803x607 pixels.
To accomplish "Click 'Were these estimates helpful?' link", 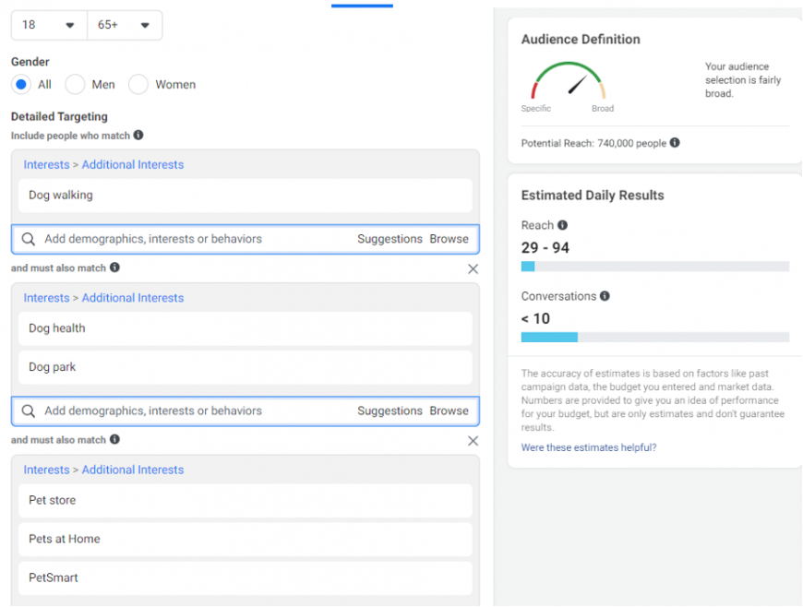I will (x=589, y=447).
